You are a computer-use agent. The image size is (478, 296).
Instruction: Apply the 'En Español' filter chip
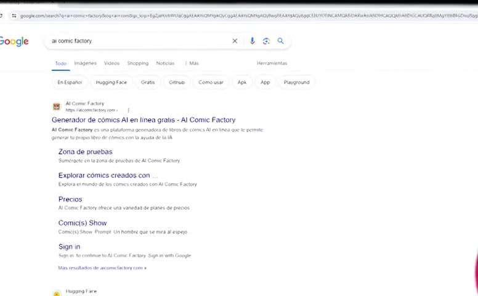(x=70, y=83)
